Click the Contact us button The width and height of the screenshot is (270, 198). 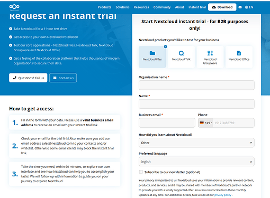click(63, 78)
